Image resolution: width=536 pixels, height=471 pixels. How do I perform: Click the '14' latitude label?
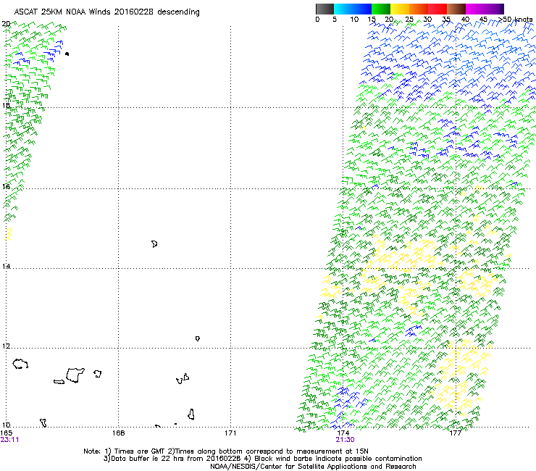(x=6, y=267)
